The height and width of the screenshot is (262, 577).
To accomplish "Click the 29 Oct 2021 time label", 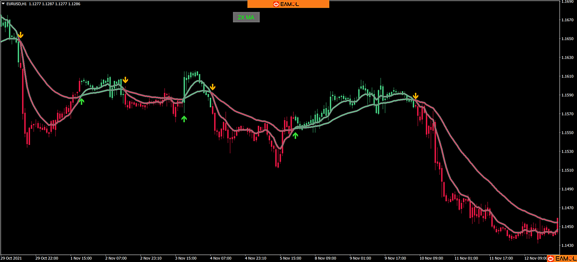I will click(11, 258).
